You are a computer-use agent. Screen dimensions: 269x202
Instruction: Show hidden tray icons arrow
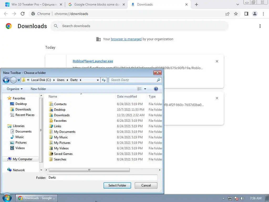223,198
